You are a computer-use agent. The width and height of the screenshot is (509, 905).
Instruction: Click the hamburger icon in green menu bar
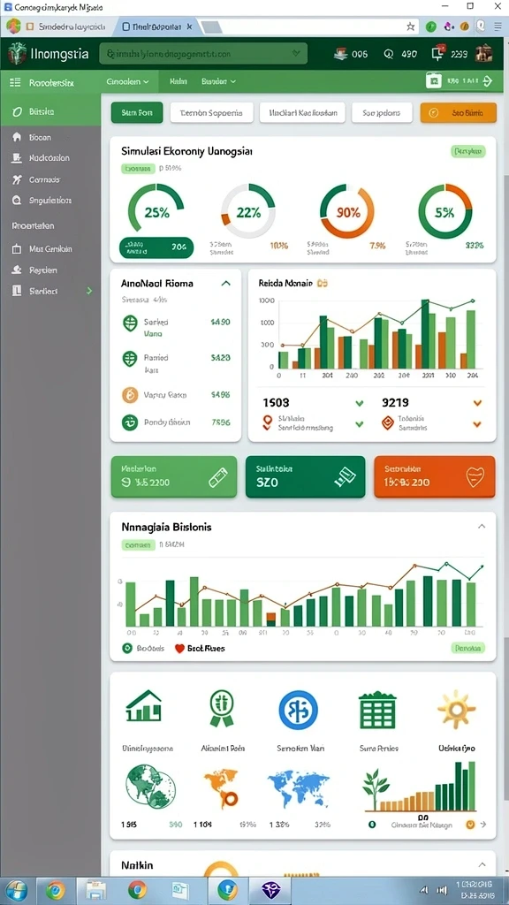click(x=15, y=82)
